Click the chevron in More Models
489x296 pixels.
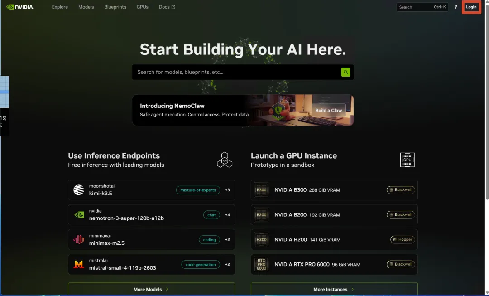(x=167, y=289)
